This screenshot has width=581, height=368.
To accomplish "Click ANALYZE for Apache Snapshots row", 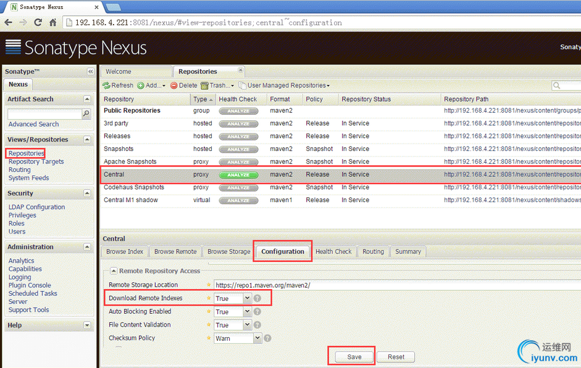I will click(238, 162).
